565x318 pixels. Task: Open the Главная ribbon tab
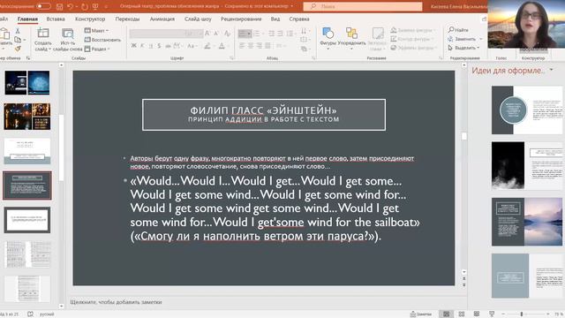click(x=27, y=19)
